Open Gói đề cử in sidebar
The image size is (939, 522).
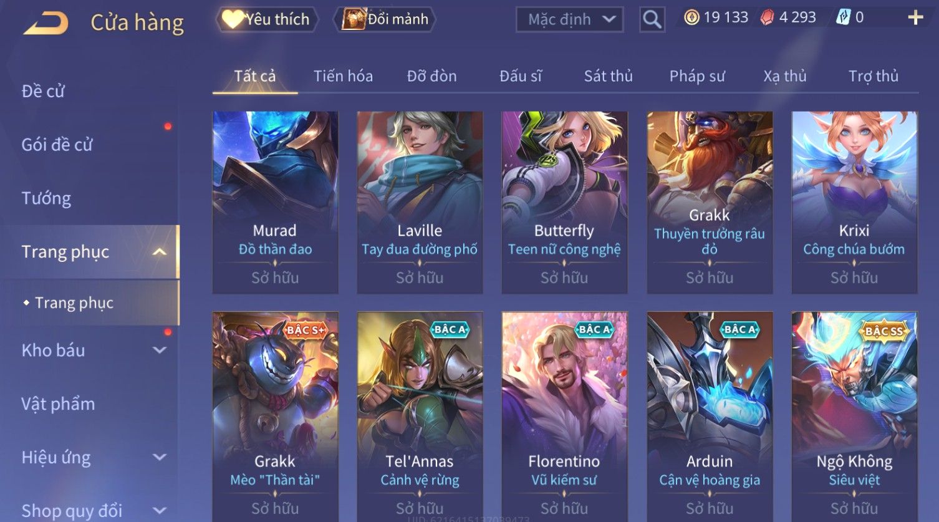coord(57,145)
